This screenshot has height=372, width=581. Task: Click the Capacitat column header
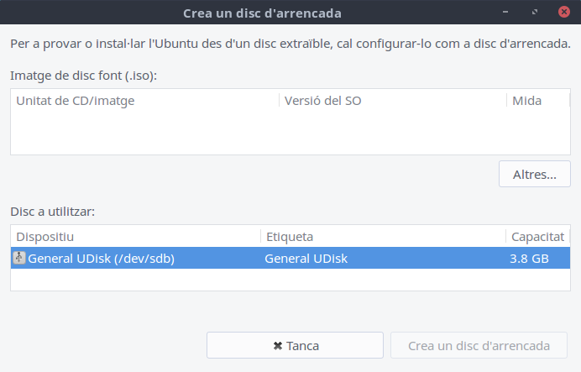pyautogui.click(x=537, y=237)
